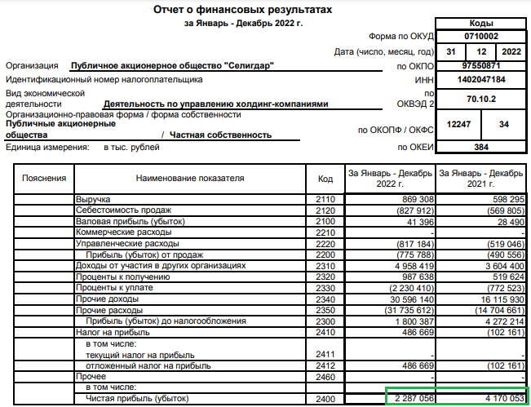The width and height of the screenshot is (531, 407).
Task: Select 'Проценты к получению' row label
Action: click(x=123, y=277)
